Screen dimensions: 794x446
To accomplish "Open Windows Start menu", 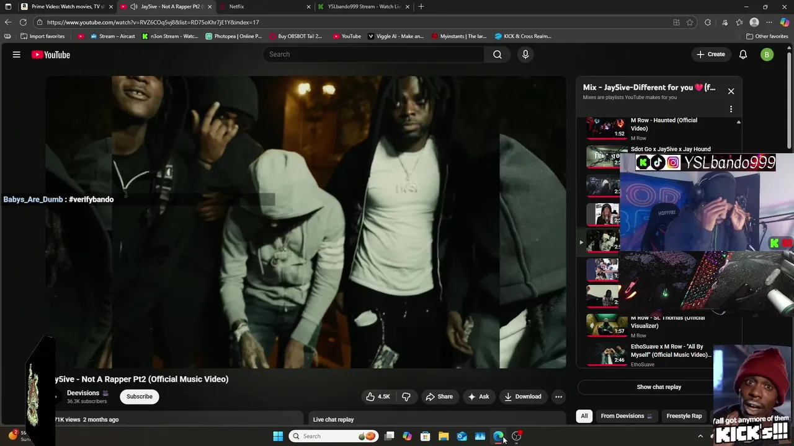I will 278,436.
